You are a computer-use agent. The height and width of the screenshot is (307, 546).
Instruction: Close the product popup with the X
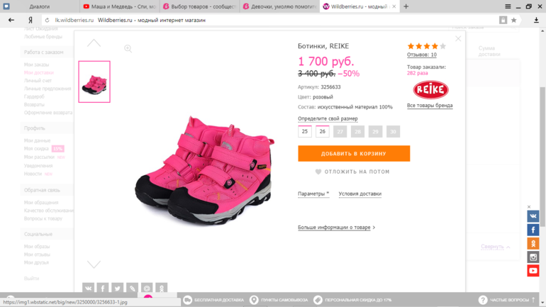pyautogui.click(x=458, y=38)
